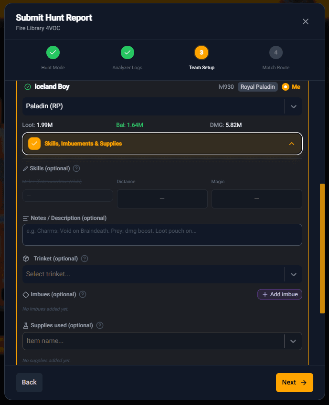Select the Team Setup step
This screenshot has width=329, height=405.
tap(202, 52)
